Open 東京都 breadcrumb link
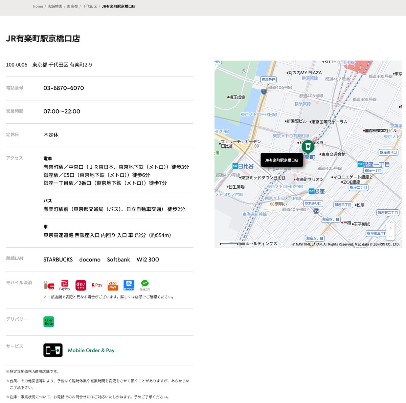The height and width of the screenshot is (403, 406). 72,6
